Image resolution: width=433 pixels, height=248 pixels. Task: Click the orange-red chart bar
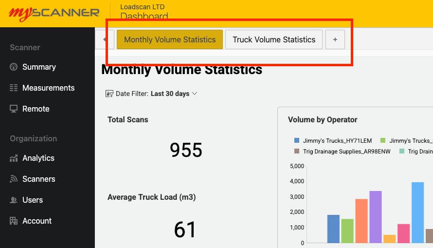[x=361, y=221]
